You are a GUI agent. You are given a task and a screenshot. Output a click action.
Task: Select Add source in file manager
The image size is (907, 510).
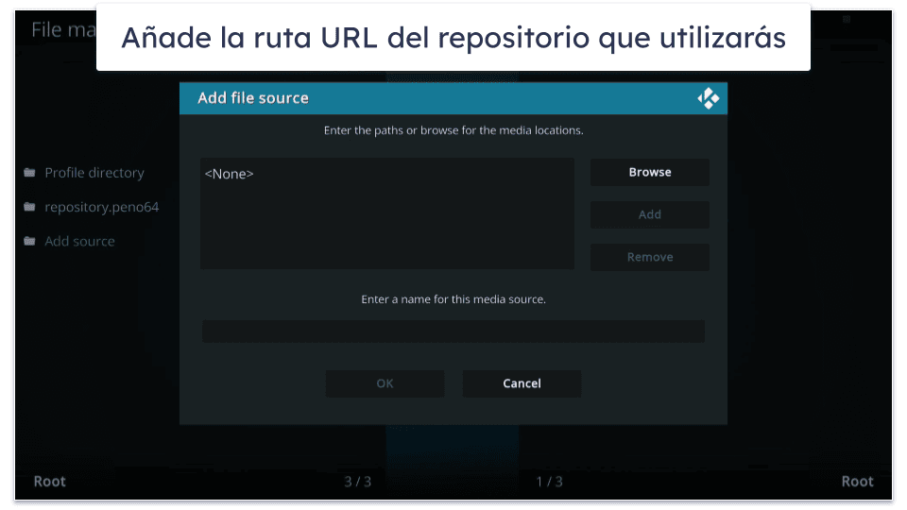(x=79, y=241)
